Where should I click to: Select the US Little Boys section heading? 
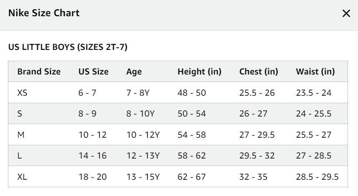(68, 47)
